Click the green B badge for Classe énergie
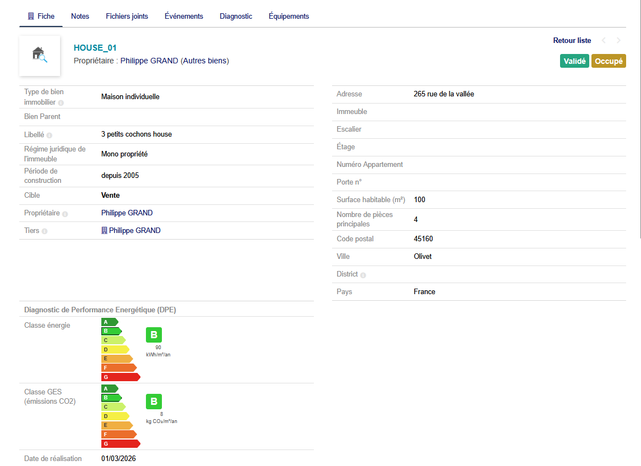641x466 pixels. (x=154, y=335)
